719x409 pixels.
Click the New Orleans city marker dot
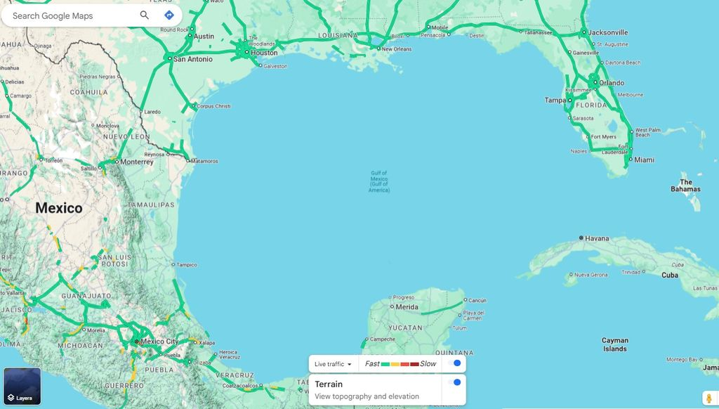coord(378,49)
